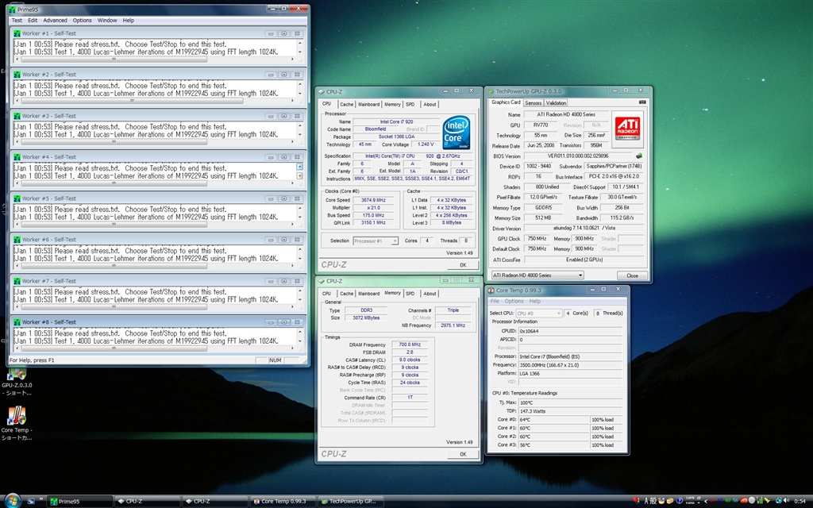Open the Advanced menu in Prime95
This screenshot has height=508, width=813.
[55, 20]
